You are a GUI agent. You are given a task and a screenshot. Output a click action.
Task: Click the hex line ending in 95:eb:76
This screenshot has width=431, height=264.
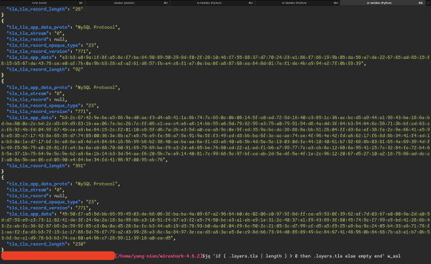pyautogui.click(x=84, y=159)
